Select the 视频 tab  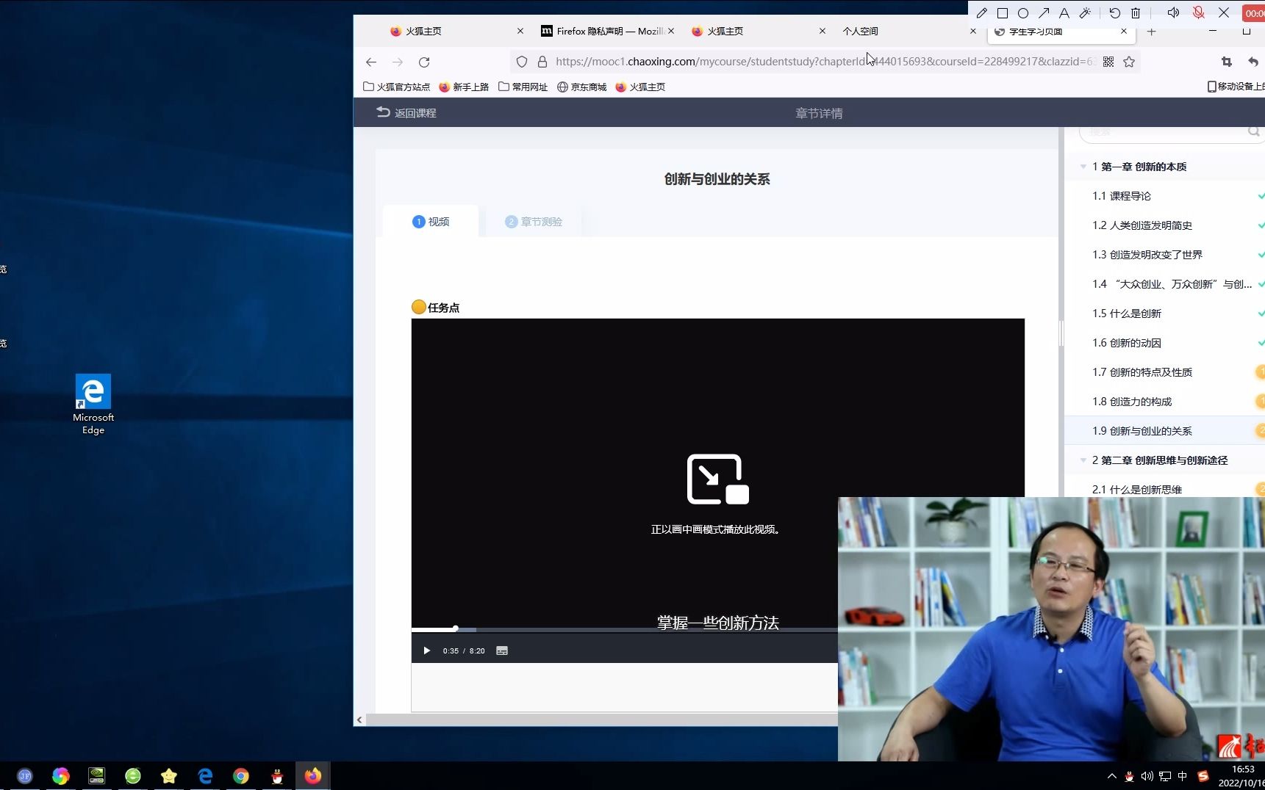pos(431,222)
